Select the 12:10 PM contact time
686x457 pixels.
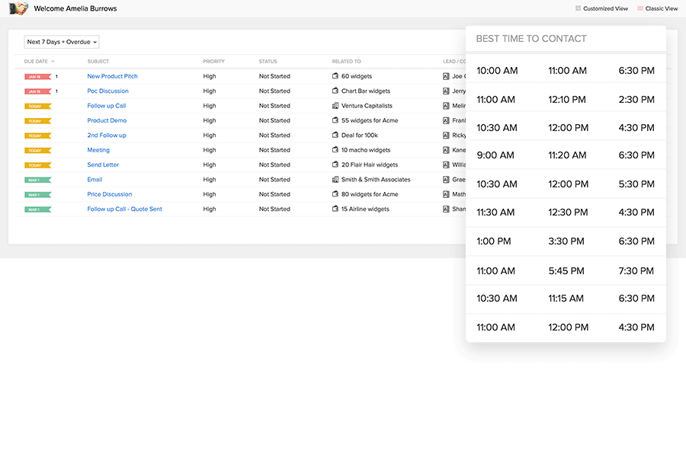click(567, 100)
